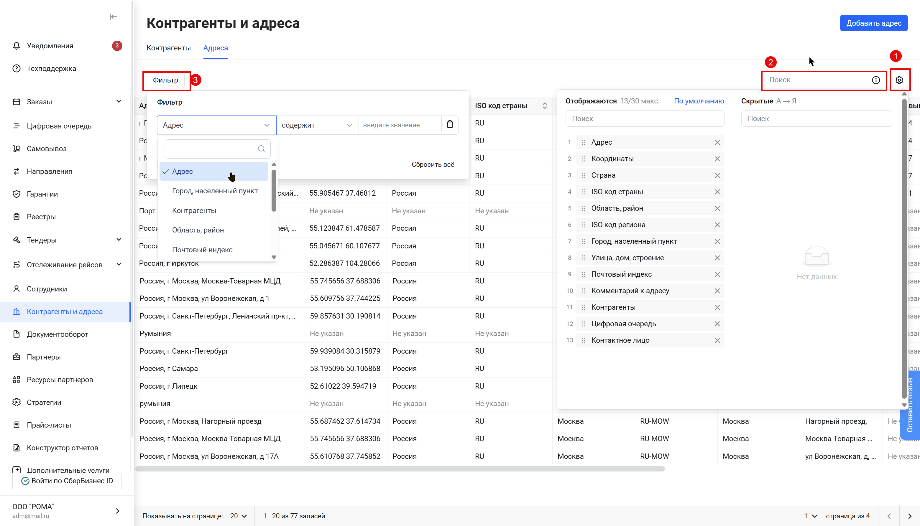Click the gear column settings icon
Viewport: 920px width, 526px height.
[x=899, y=80]
